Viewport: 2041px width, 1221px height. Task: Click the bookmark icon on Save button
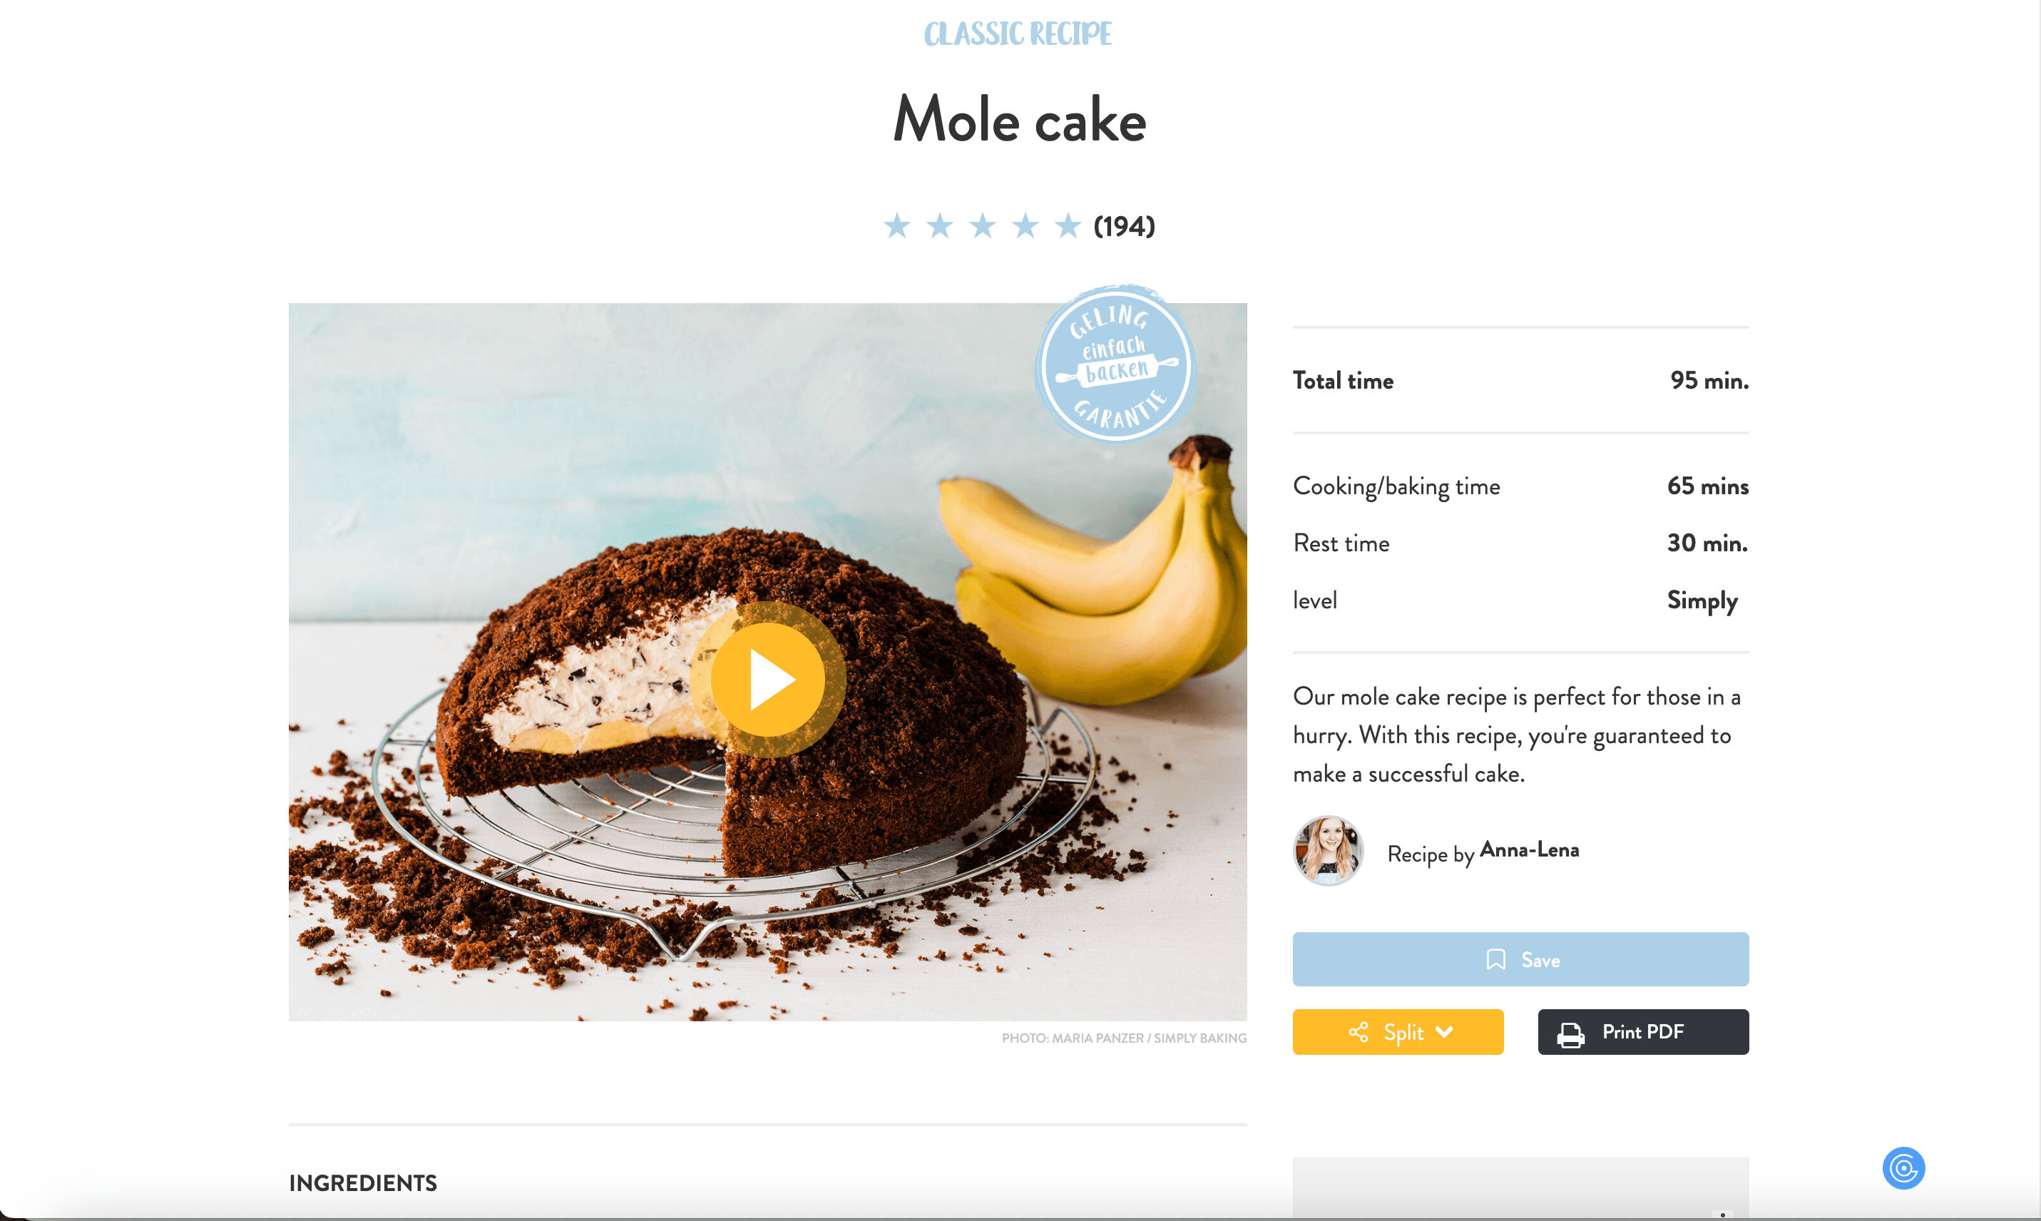click(x=1495, y=959)
